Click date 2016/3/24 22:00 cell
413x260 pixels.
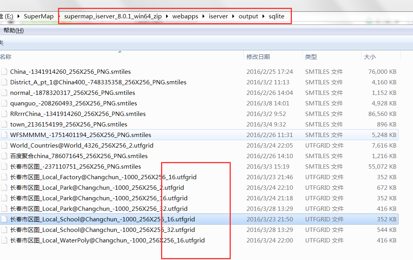pos(270,240)
